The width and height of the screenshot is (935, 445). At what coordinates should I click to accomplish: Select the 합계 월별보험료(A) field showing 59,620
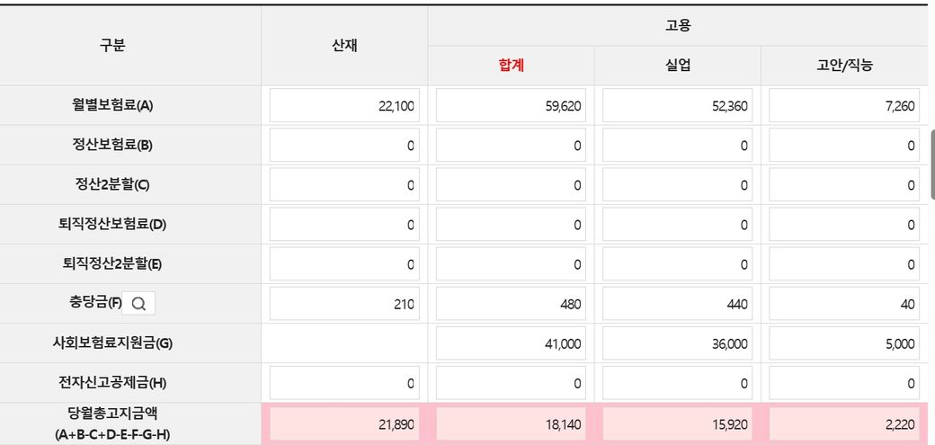[511, 106]
